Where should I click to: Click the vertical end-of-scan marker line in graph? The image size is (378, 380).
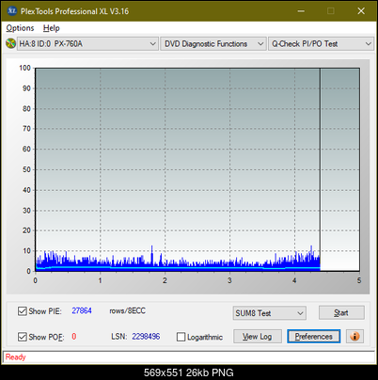(320, 169)
